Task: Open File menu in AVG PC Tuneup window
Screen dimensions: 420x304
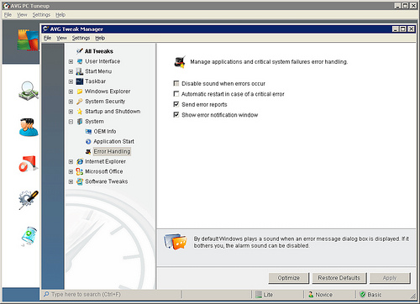Action: tap(8, 15)
